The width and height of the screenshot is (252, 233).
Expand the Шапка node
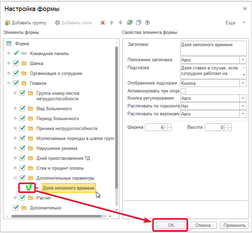click(x=9, y=63)
